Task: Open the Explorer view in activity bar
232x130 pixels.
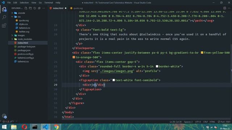Action: [4, 9]
